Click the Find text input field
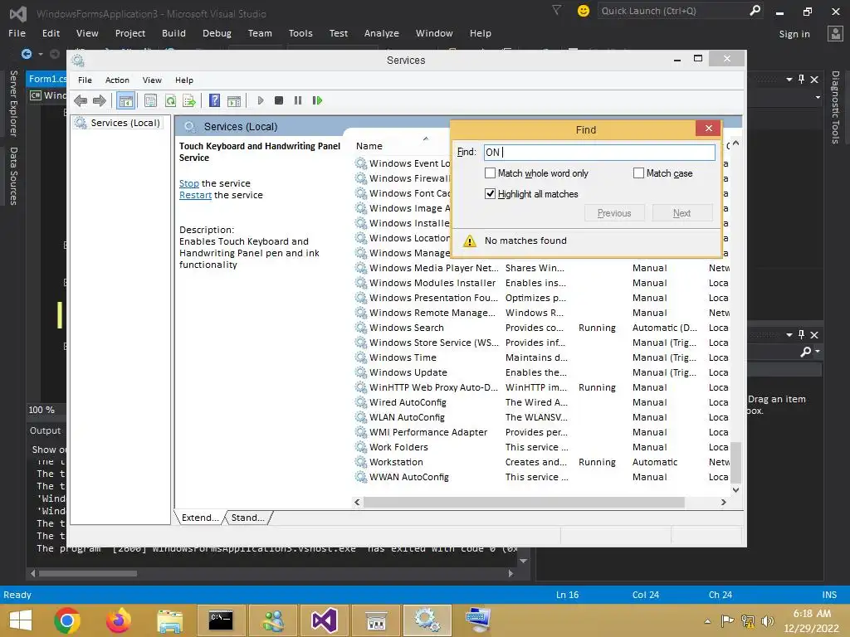Image resolution: width=850 pixels, height=637 pixels. point(599,153)
